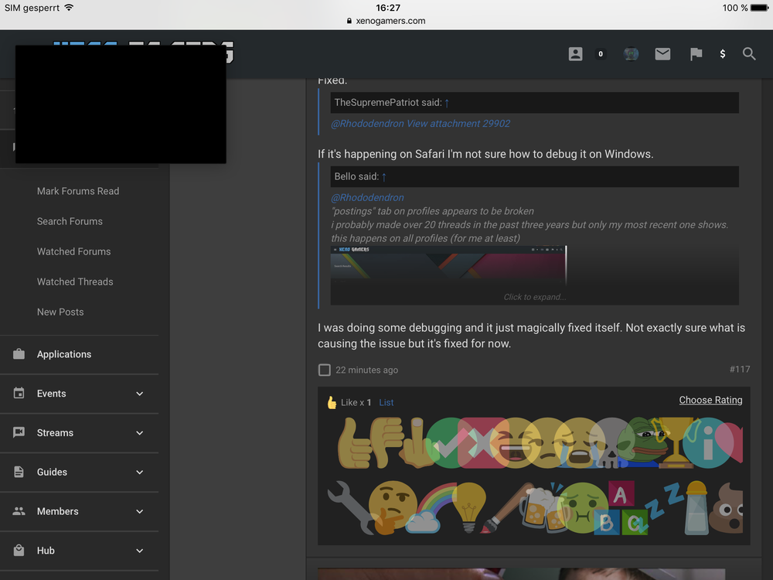Screen dimensions: 773x580
Task: Tap the battery indicator in status bar
Action: click(759, 8)
